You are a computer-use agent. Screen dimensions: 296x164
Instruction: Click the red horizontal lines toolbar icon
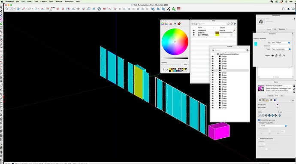pyautogui.click(x=178, y=9)
